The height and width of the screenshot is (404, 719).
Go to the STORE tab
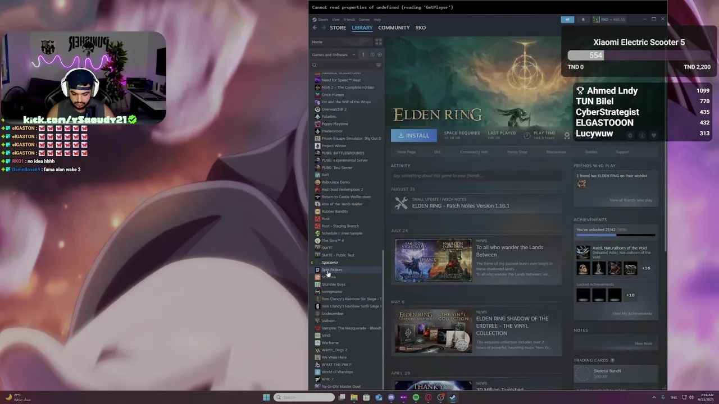pyautogui.click(x=338, y=27)
